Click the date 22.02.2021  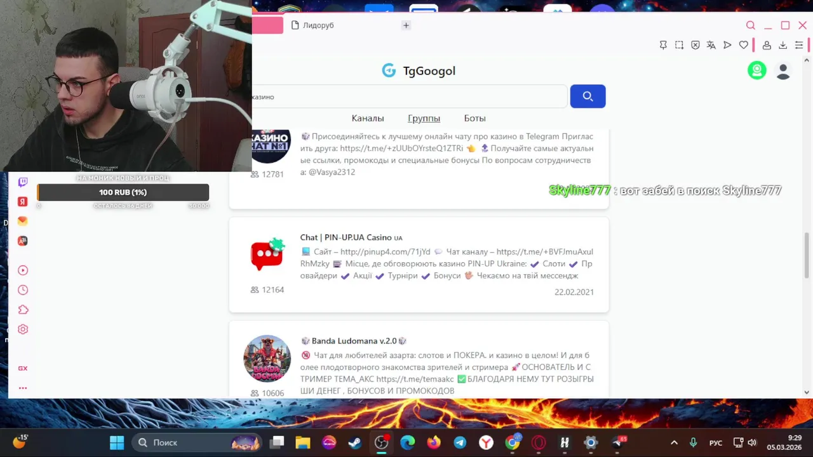[x=574, y=292]
